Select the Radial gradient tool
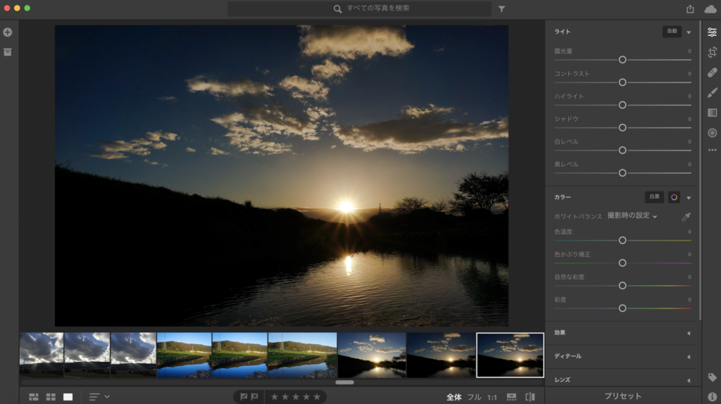The height and width of the screenshot is (404, 721). pos(712,133)
